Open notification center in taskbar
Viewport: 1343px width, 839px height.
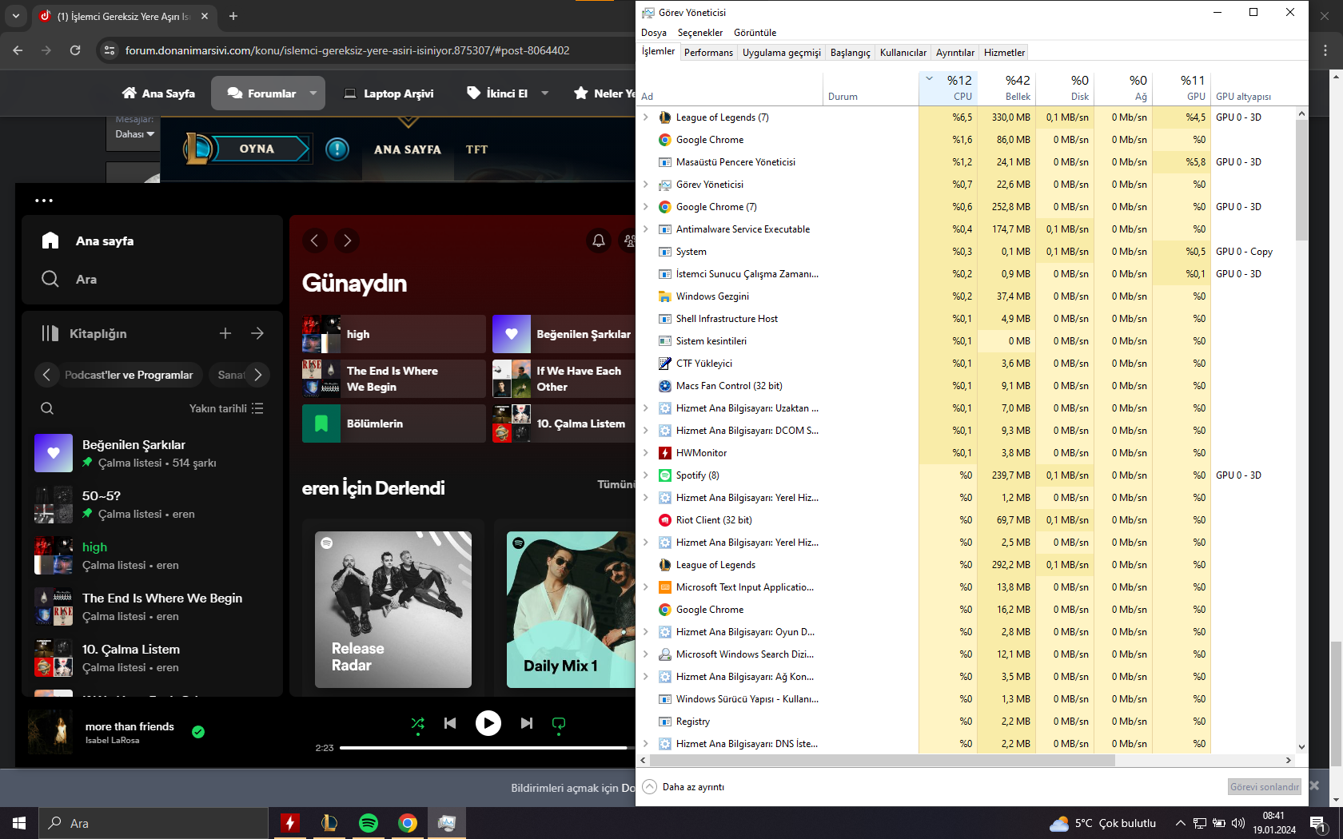pos(1317,823)
